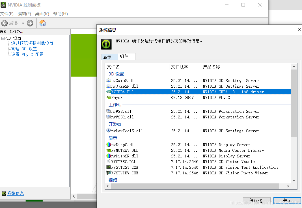Screen dimensions: 302x208
Task: Click the nvWSSR.dll file icon
Action: (109, 117)
